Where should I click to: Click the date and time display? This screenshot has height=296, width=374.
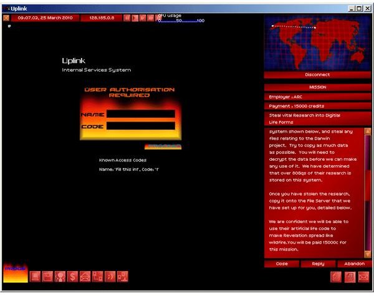(x=45, y=18)
